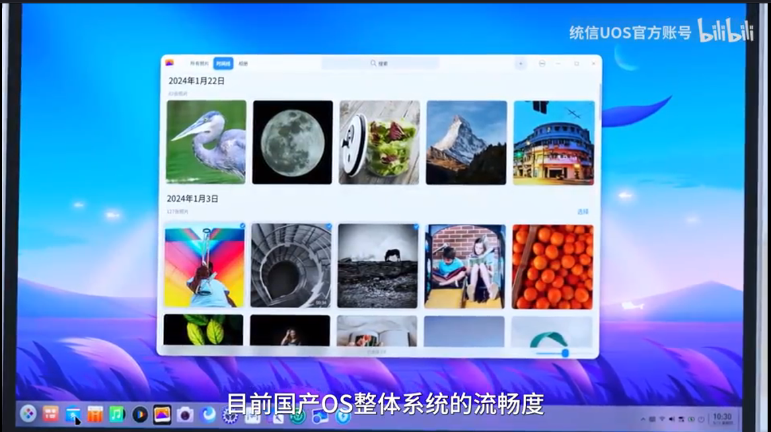Open the blue swirl browser dock icon
The width and height of the screenshot is (771, 432).
[x=209, y=415]
